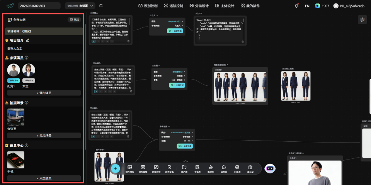Click the + 添加场景 button
Viewport: 371px width, 185px height.
point(44,136)
